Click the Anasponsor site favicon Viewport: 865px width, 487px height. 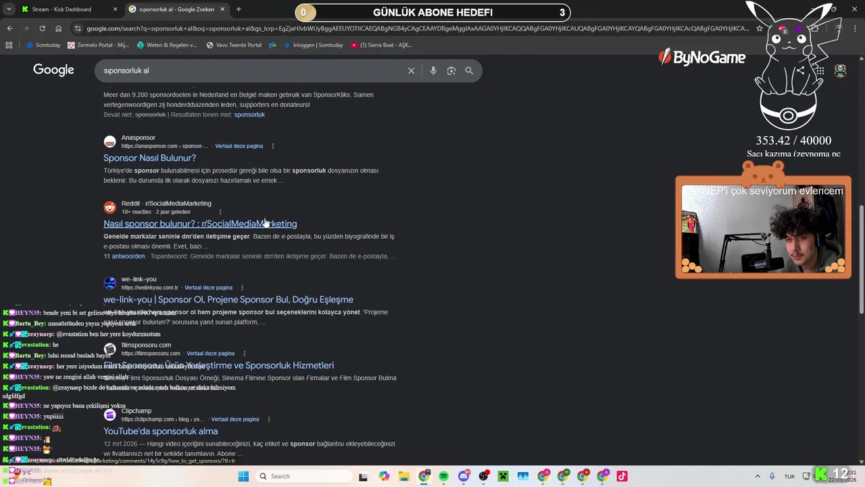coord(109,142)
